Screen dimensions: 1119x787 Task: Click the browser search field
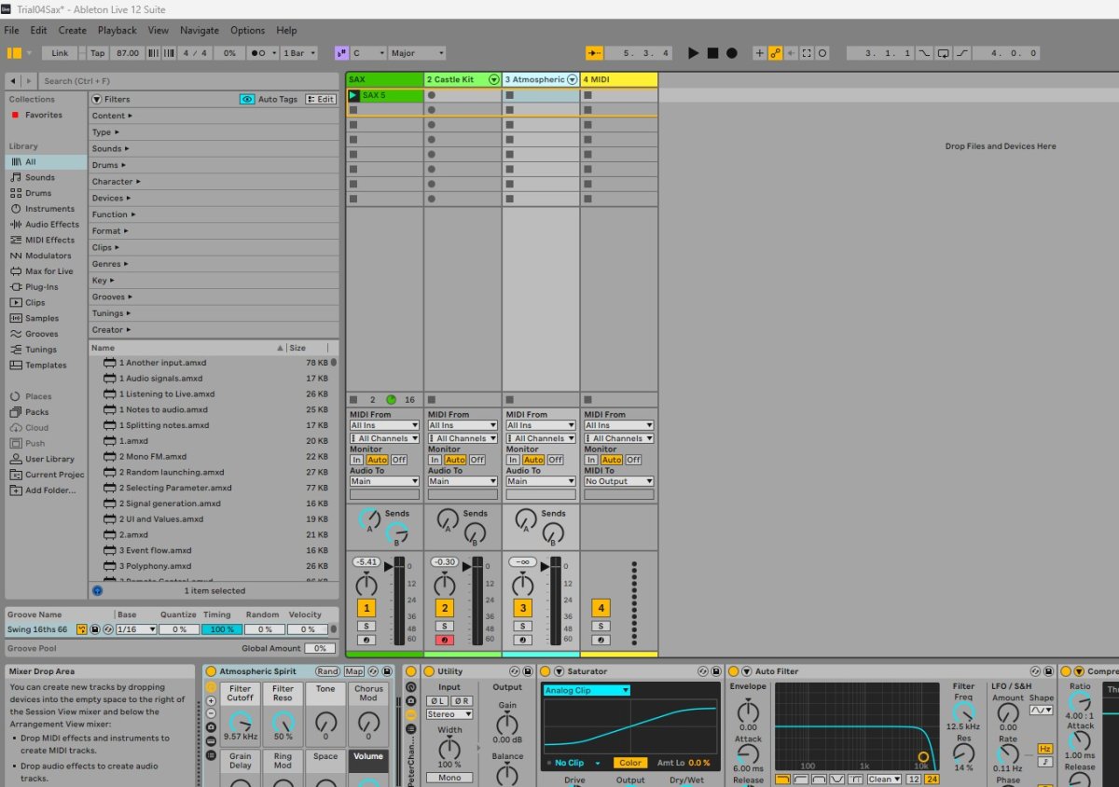point(187,81)
